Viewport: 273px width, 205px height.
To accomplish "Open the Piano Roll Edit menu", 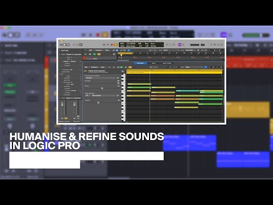I will coord(86,67).
